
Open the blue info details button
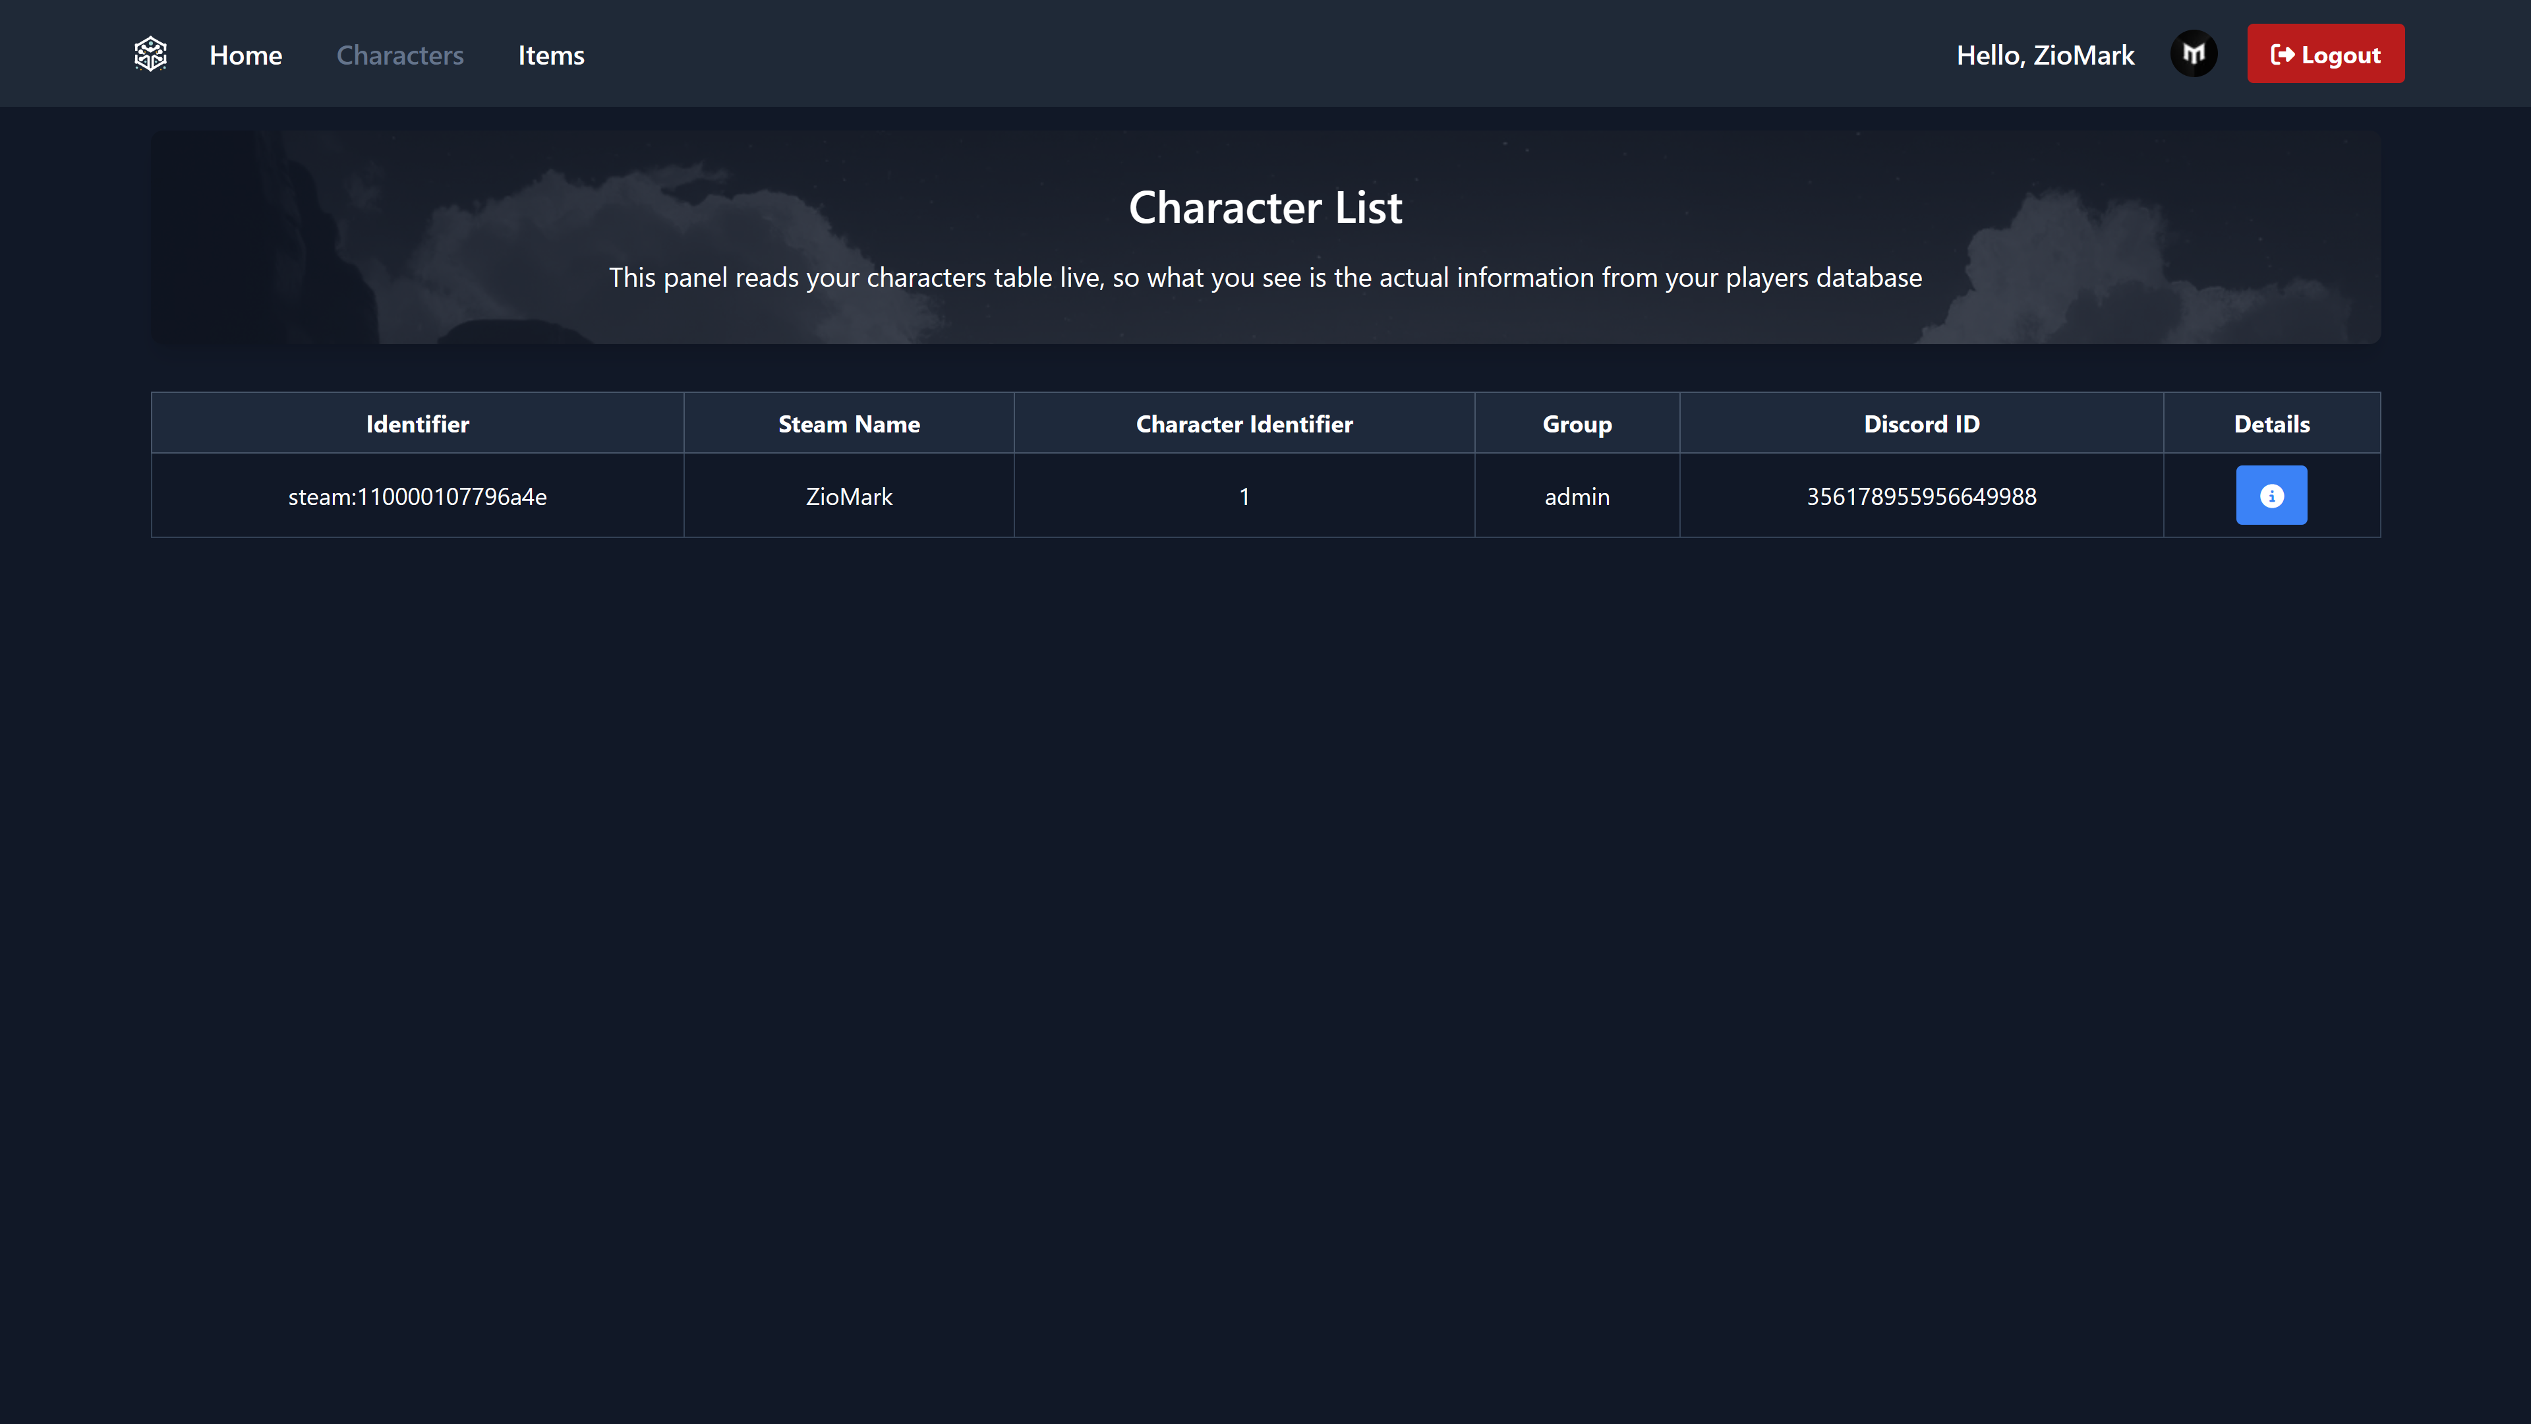[x=2271, y=495]
